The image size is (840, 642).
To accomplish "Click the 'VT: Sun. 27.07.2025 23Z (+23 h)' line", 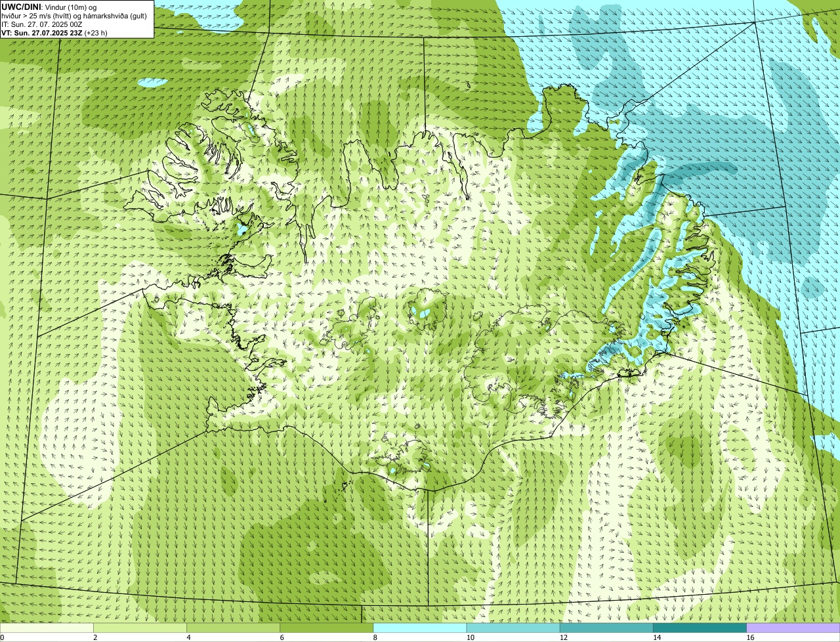I will pyautogui.click(x=54, y=33).
